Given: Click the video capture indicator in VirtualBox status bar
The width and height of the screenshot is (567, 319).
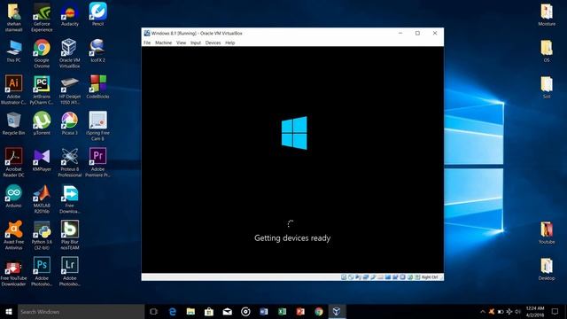Looking at the screenshot, I should pyautogui.click(x=395, y=277).
